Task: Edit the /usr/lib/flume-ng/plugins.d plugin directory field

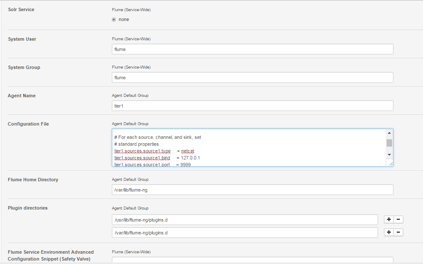Action: [x=244, y=220]
